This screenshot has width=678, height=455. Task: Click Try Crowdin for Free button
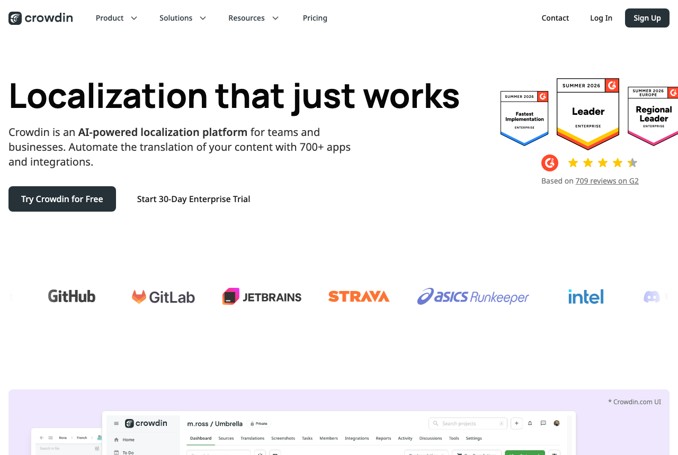62,199
